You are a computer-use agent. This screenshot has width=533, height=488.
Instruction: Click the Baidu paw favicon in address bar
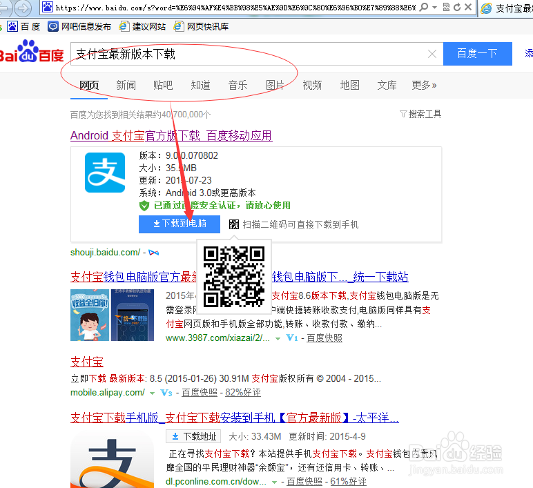tap(47, 7)
